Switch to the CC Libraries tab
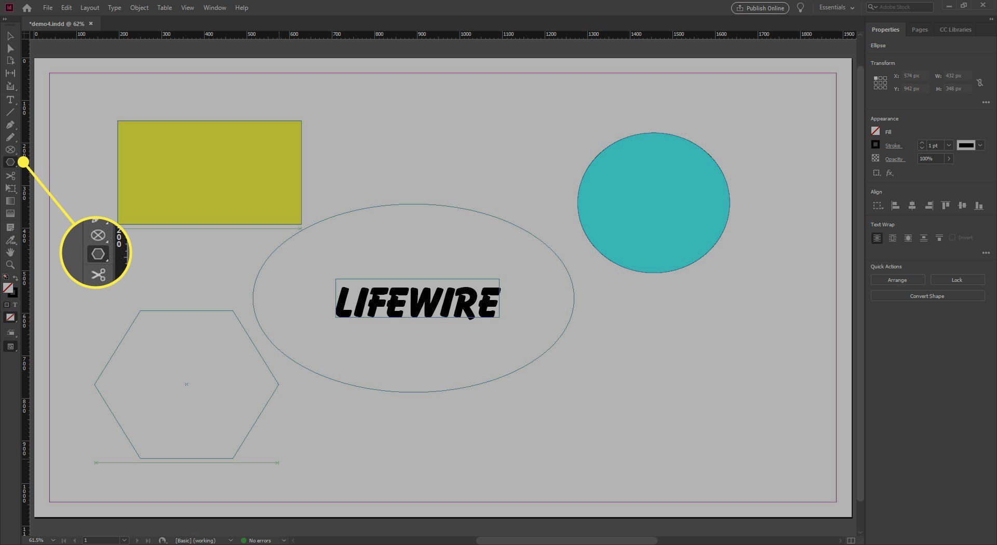 (x=955, y=30)
